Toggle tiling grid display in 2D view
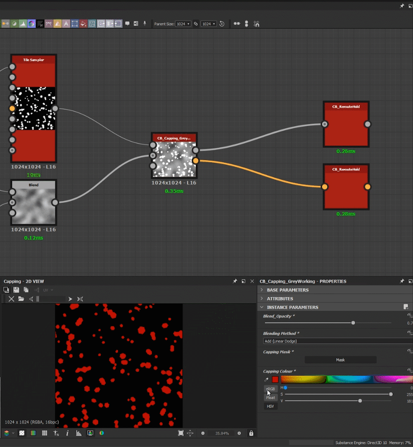413x447 pixels. click(x=45, y=433)
